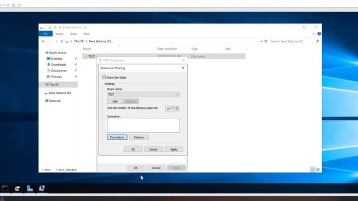Click the user limit stepper arrows
The width and height of the screenshot is (358, 201).
coord(177,109)
